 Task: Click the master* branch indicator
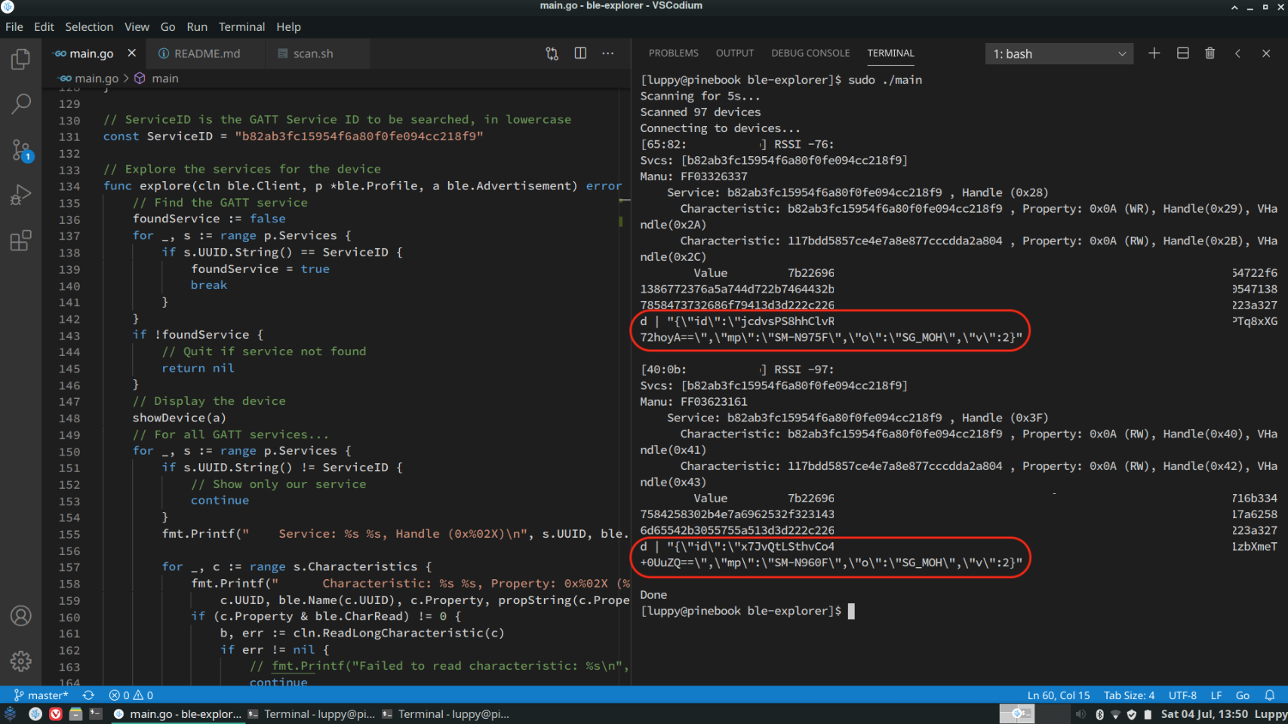click(41, 695)
